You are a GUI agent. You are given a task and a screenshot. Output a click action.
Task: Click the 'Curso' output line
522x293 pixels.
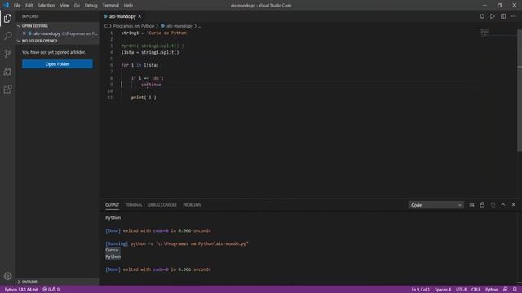tap(112, 250)
